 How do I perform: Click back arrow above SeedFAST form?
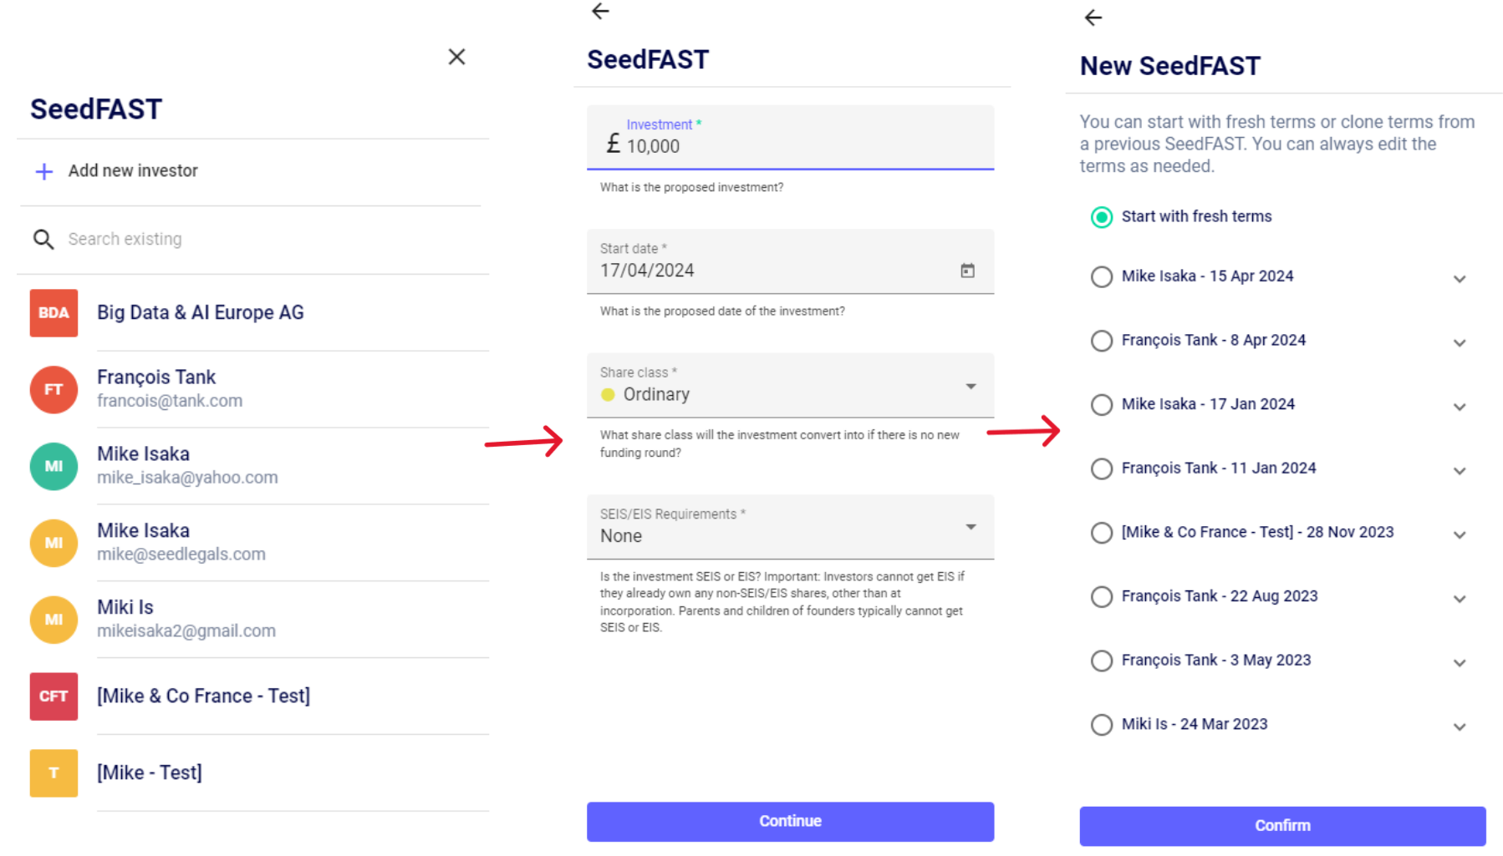click(600, 11)
